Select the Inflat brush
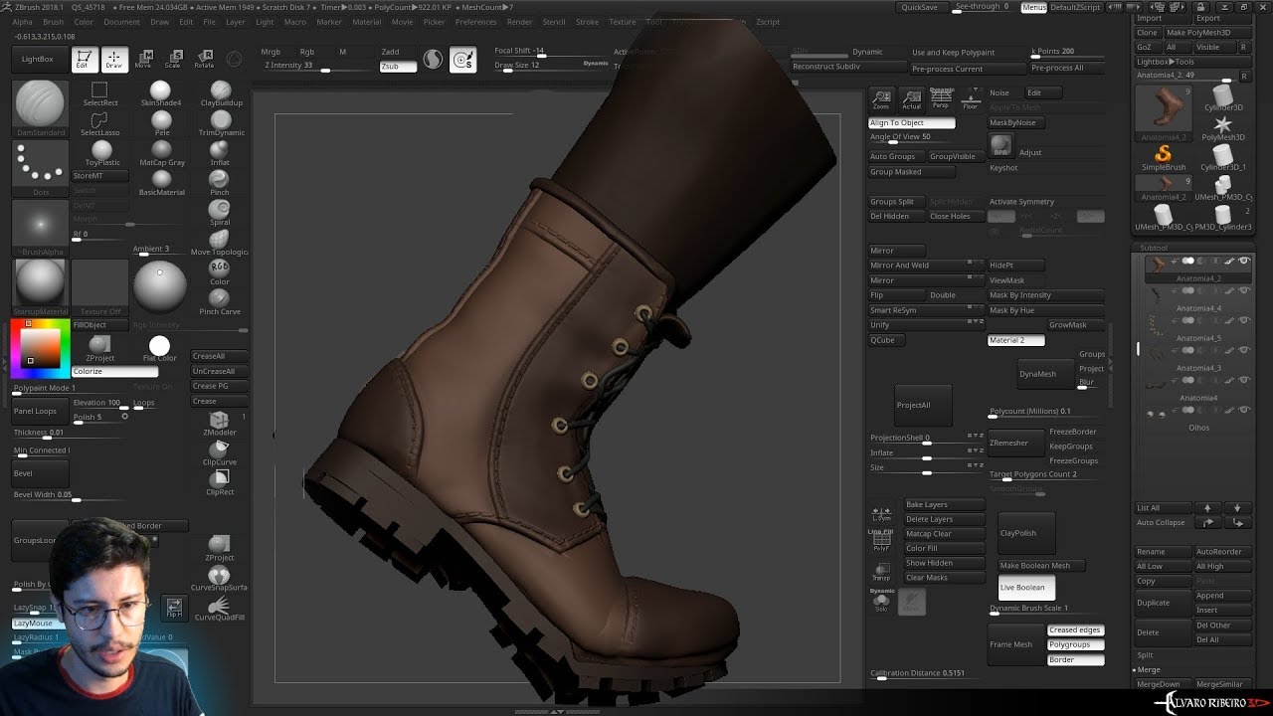This screenshot has width=1273, height=716. click(220, 153)
